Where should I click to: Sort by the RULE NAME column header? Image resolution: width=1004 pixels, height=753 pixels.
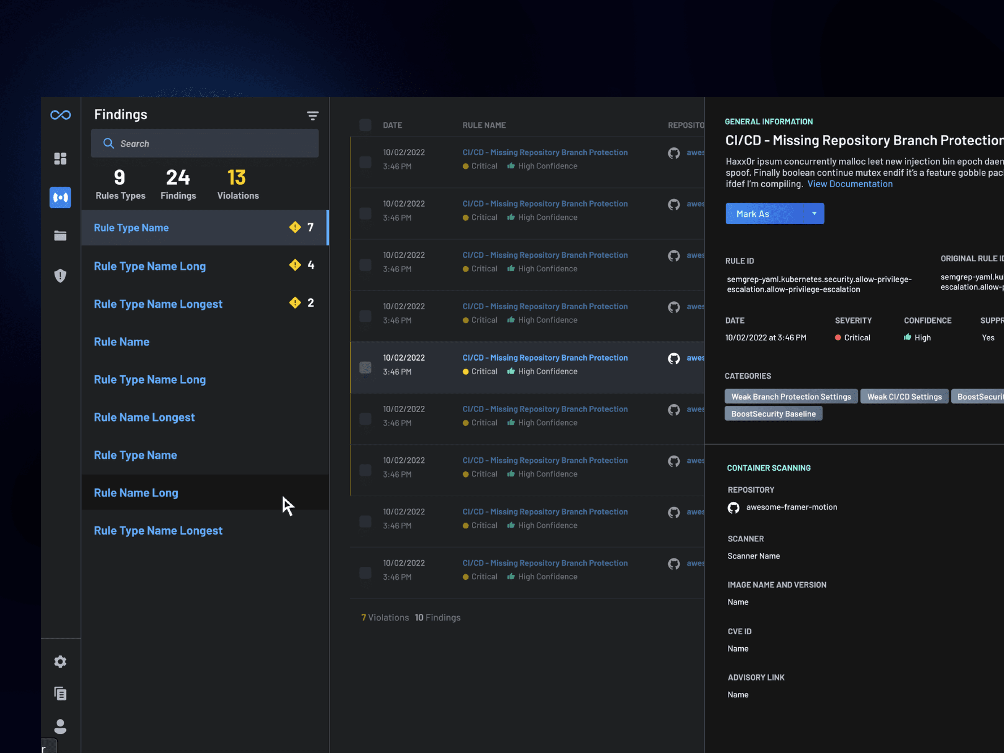click(x=484, y=125)
